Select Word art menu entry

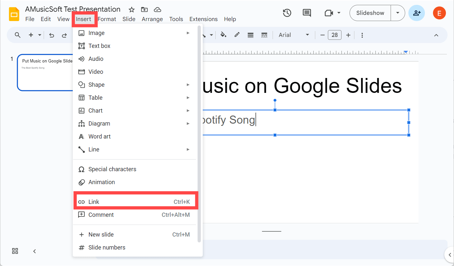click(135, 137)
